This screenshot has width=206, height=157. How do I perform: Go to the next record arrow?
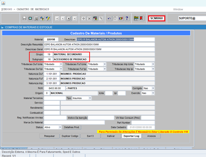point(69,18)
